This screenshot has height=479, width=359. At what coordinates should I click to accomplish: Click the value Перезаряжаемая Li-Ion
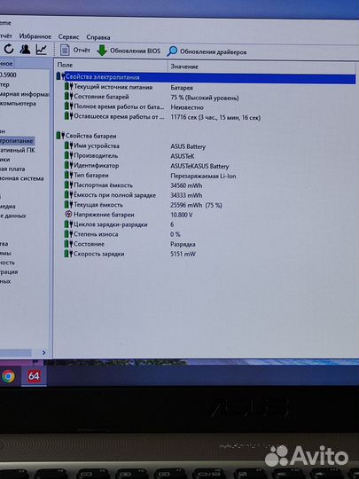[203, 176]
